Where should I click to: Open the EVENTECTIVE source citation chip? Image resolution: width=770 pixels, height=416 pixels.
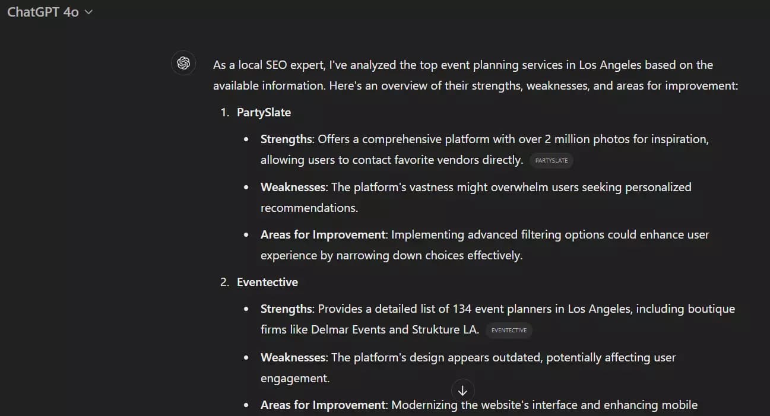point(509,330)
